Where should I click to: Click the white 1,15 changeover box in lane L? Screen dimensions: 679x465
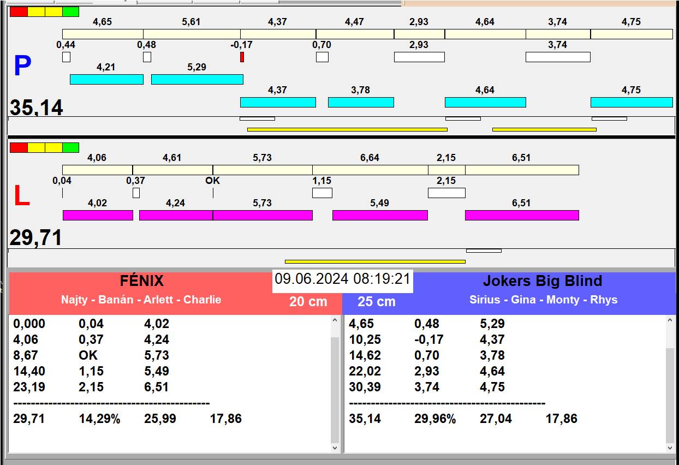click(x=322, y=193)
